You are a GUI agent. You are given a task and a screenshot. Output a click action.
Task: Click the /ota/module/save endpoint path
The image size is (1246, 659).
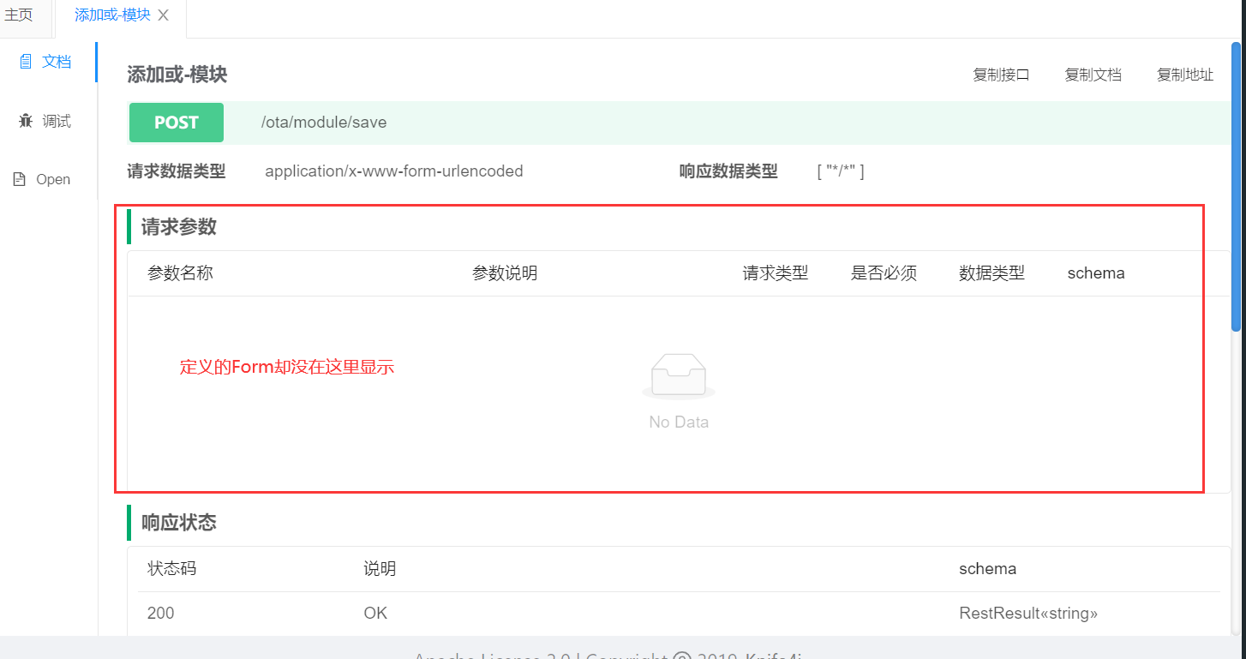coord(323,122)
